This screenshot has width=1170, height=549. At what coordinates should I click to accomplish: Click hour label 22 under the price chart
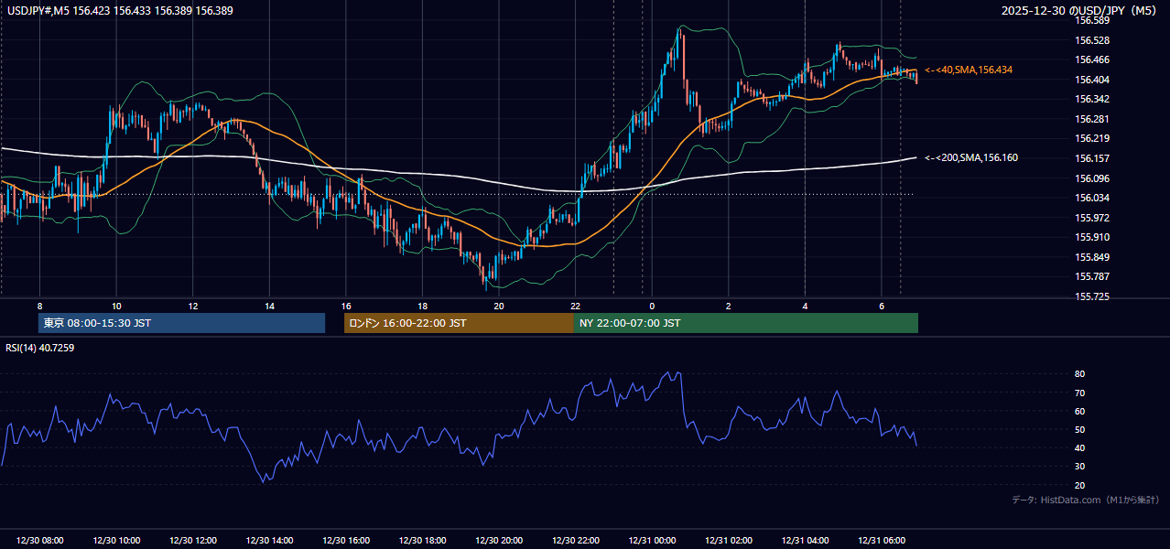click(x=576, y=306)
